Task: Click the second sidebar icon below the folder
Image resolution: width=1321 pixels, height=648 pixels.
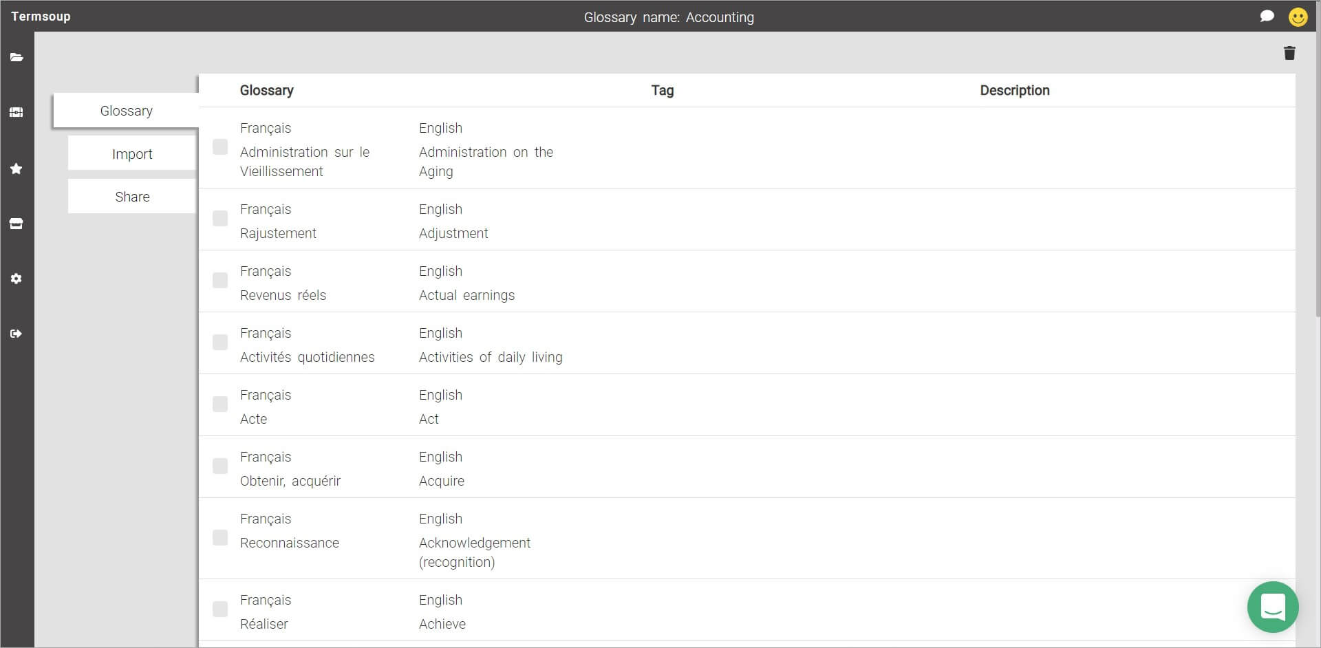Action: point(17,112)
